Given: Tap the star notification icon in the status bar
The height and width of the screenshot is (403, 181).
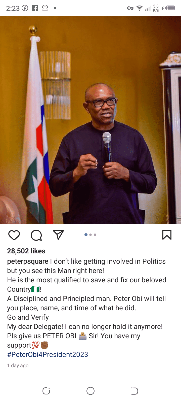Looking at the screenshot, I should pyautogui.click(x=45, y=8).
